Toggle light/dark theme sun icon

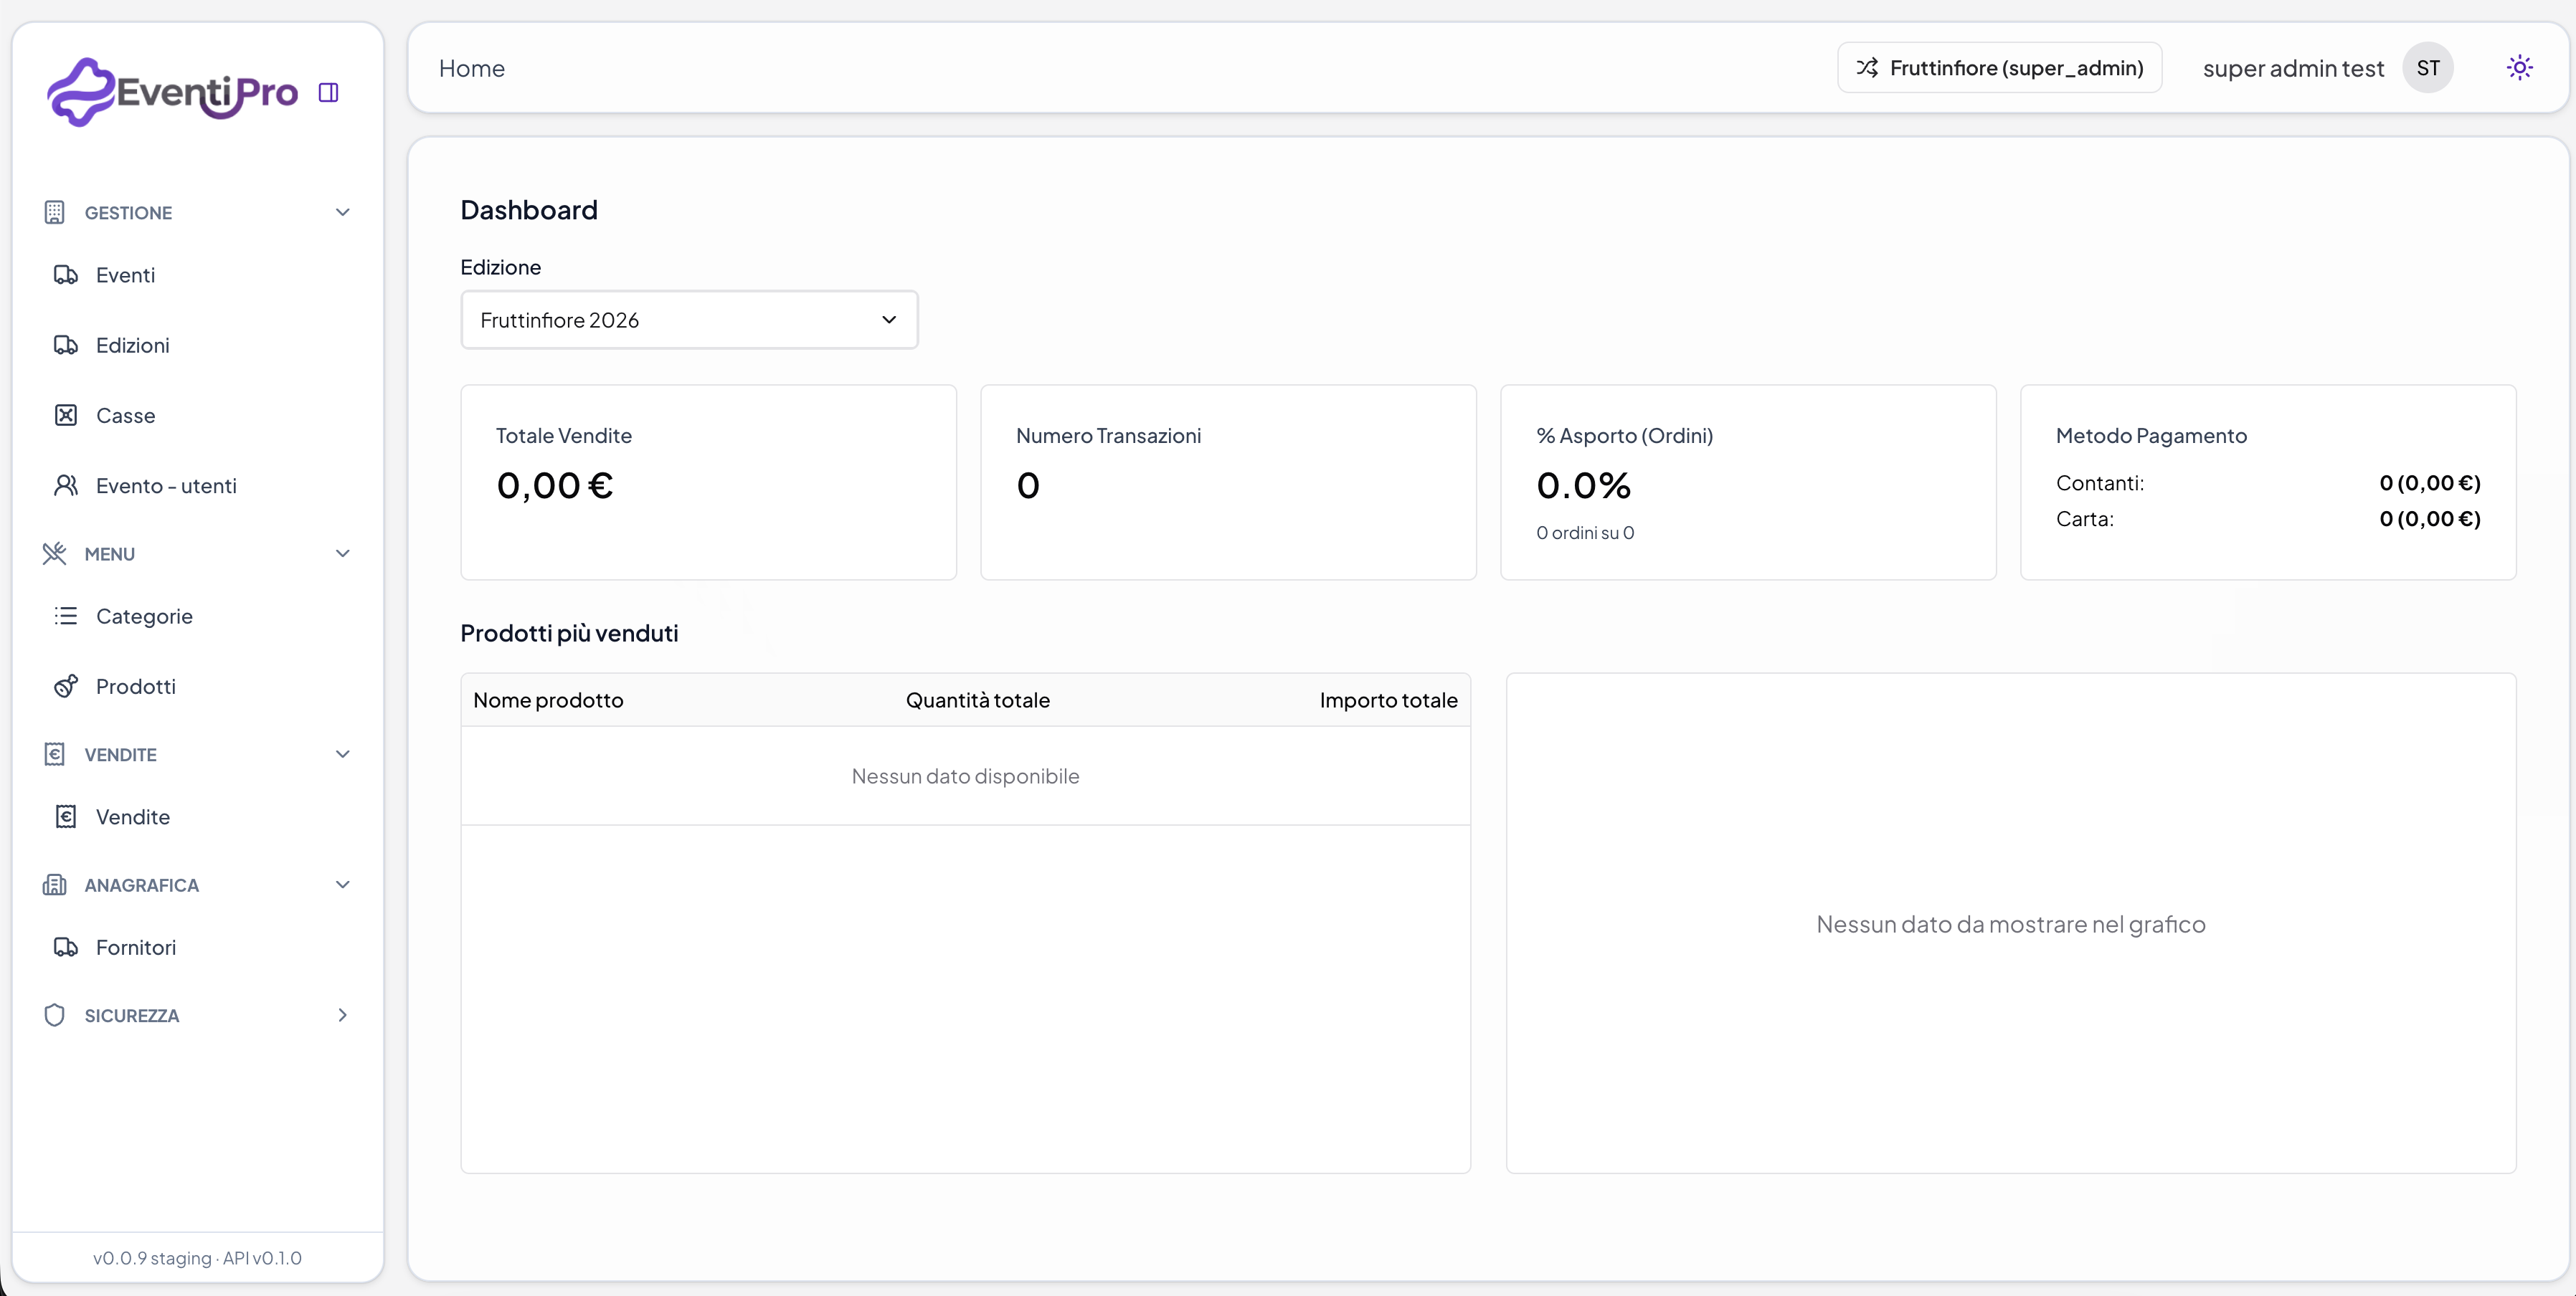[2519, 68]
